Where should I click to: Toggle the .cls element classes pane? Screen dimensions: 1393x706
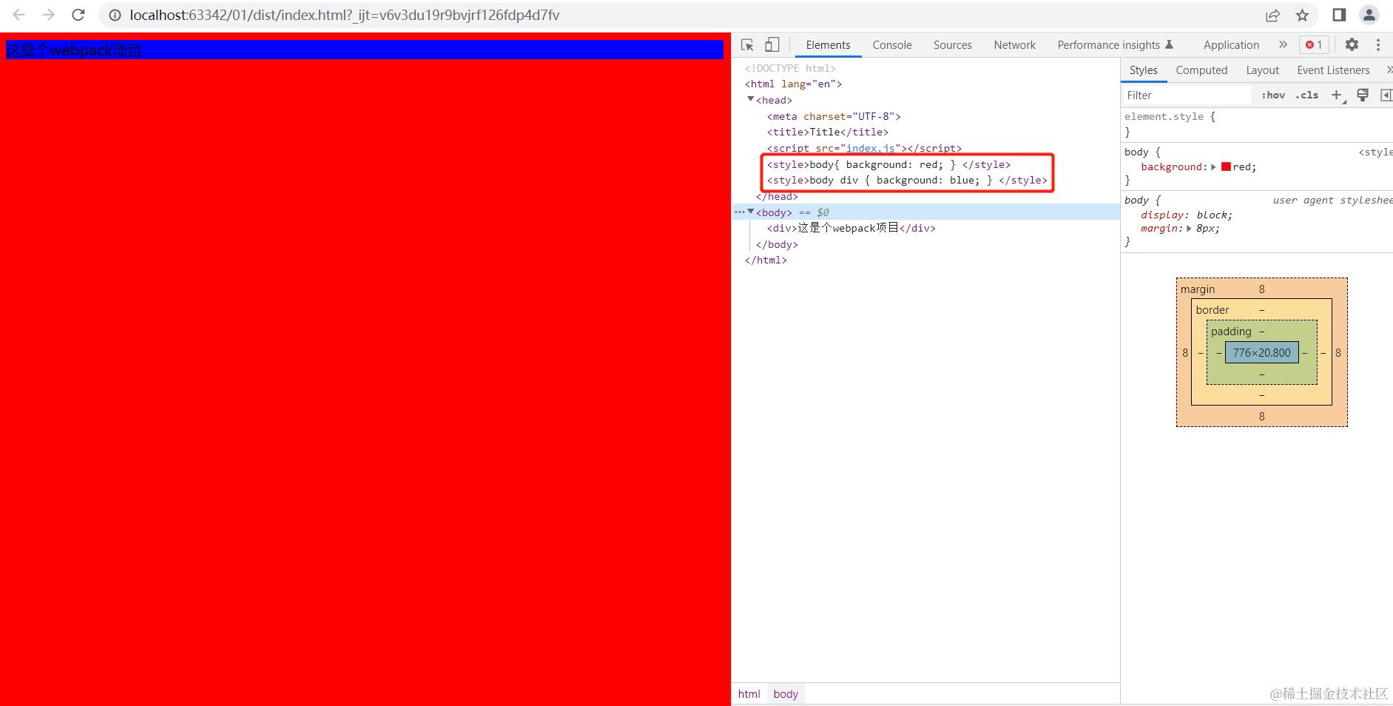[1307, 95]
